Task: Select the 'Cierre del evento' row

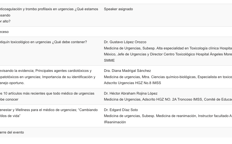Action: point(116,132)
